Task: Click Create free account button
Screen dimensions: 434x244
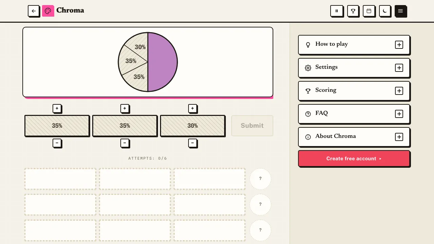Action: pyautogui.click(x=354, y=159)
